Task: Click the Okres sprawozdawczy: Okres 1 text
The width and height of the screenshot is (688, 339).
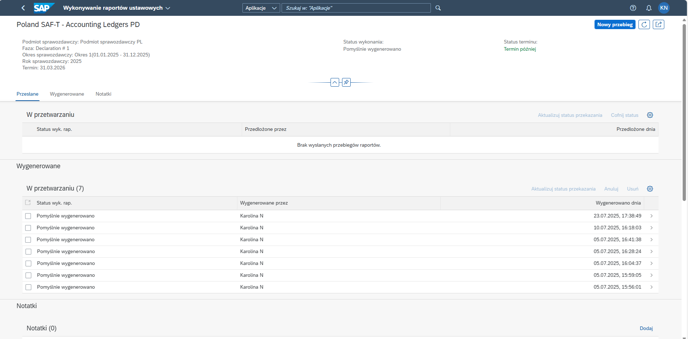Action: (x=86, y=55)
